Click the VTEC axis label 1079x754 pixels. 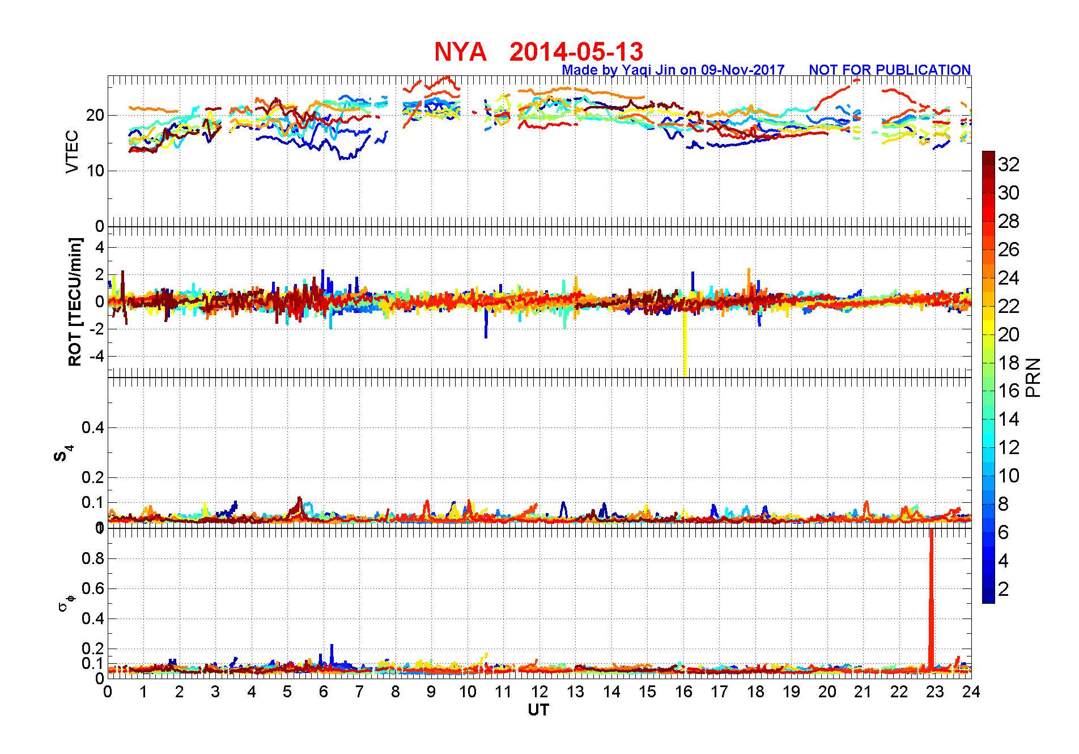[x=72, y=152]
